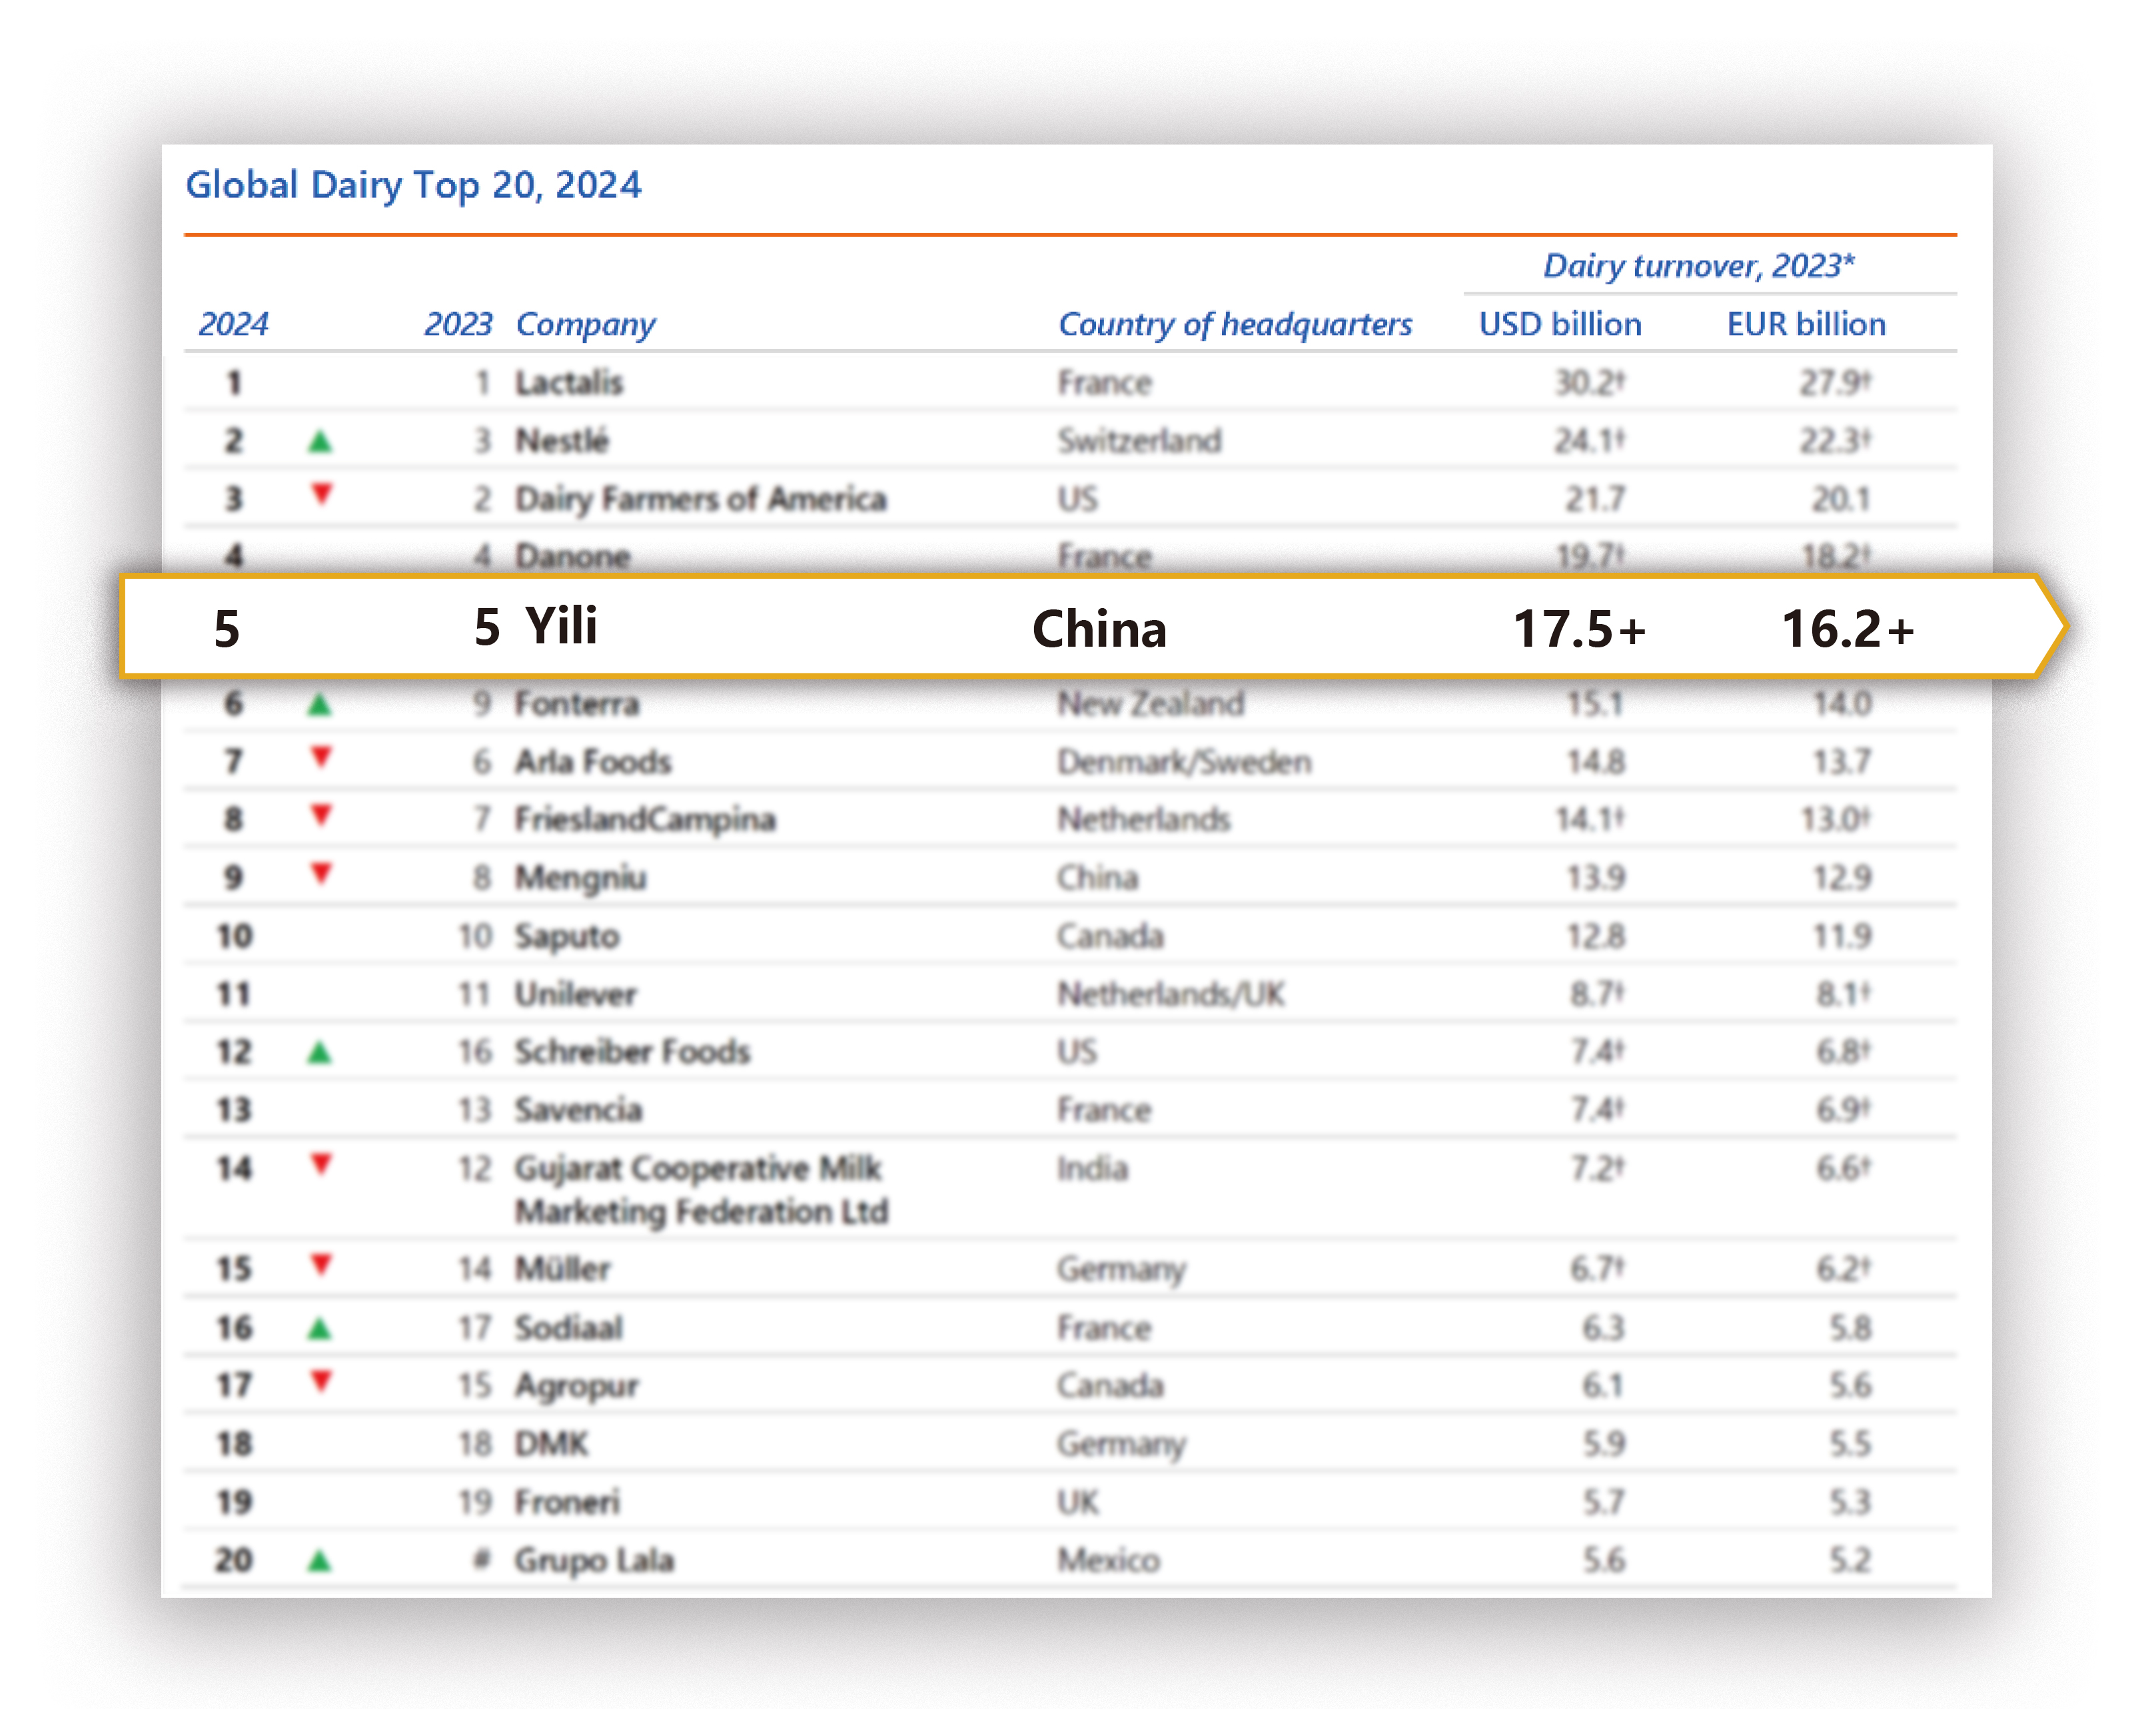Click the Lactalis company name
This screenshot has height=1709, width=2156.
pos(569,383)
